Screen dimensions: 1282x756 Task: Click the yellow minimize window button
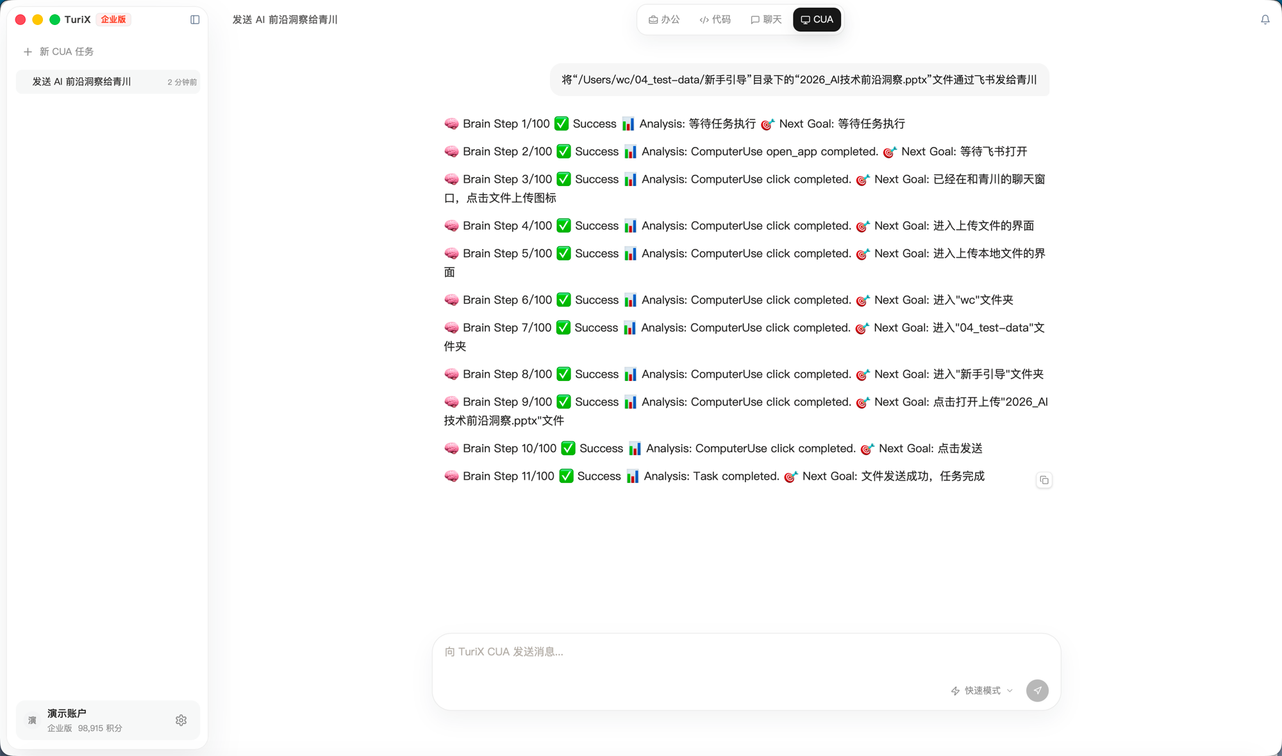[x=38, y=20]
